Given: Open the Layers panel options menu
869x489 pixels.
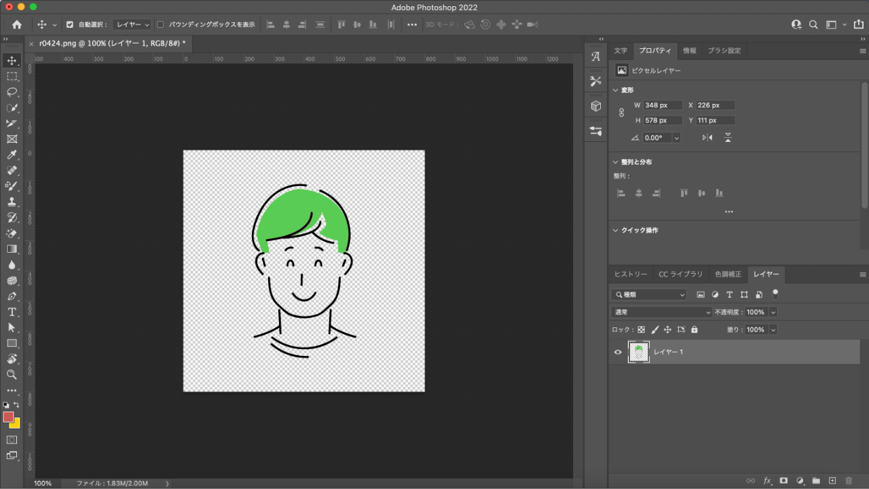Looking at the screenshot, I should pos(863,274).
